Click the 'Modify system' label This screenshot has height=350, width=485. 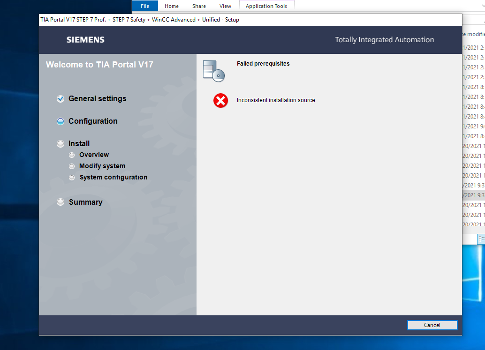(102, 166)
